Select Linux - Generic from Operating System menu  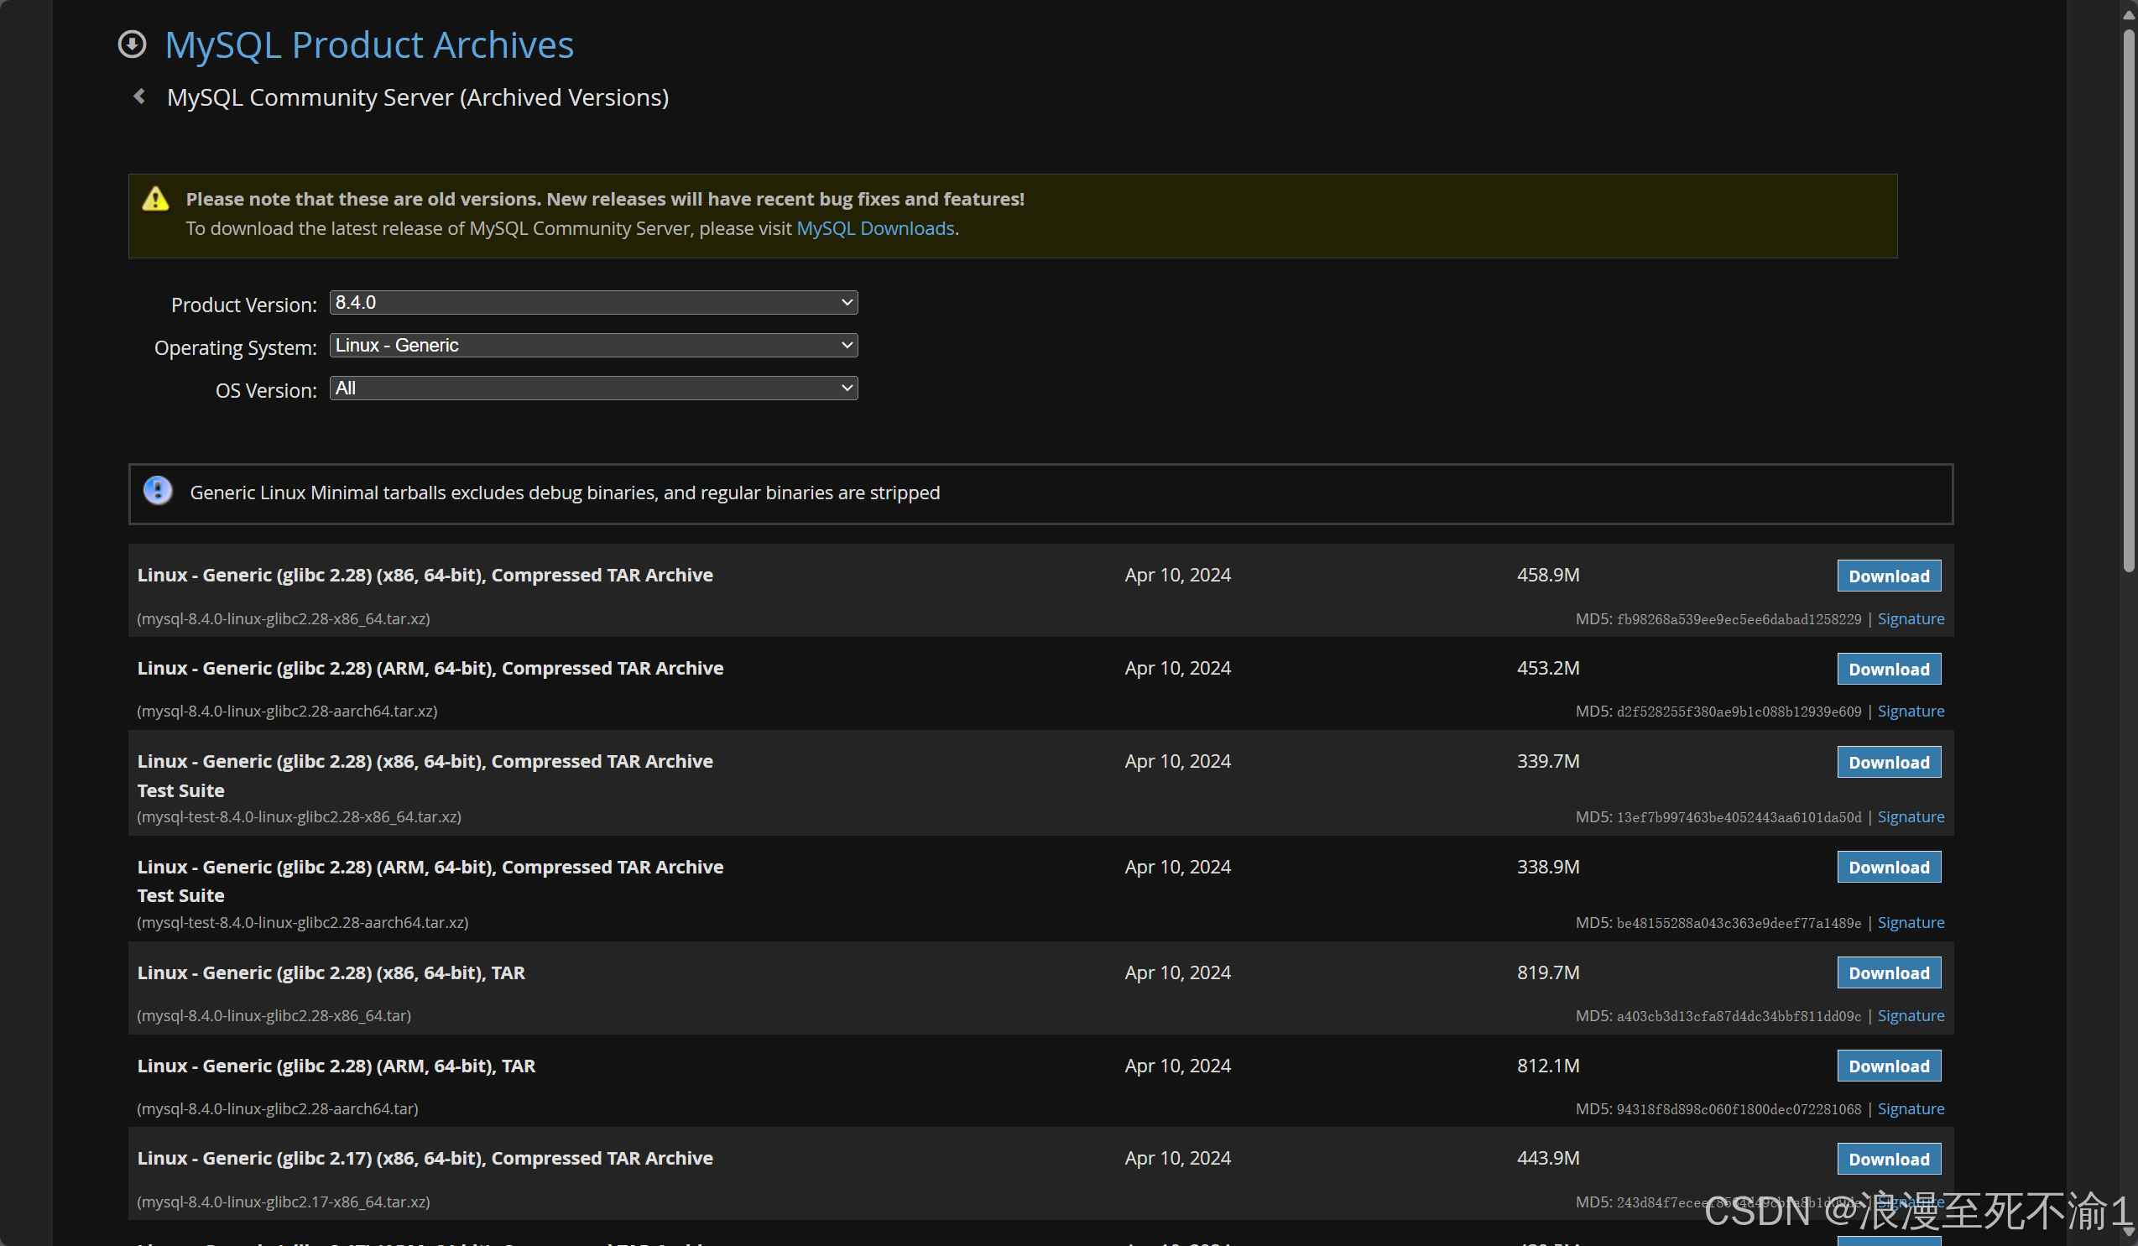(x=592, y=344)
